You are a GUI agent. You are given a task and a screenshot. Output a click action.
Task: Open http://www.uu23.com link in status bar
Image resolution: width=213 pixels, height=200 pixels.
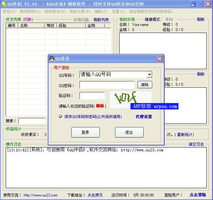pyautogui.click(x=41, y=195)
